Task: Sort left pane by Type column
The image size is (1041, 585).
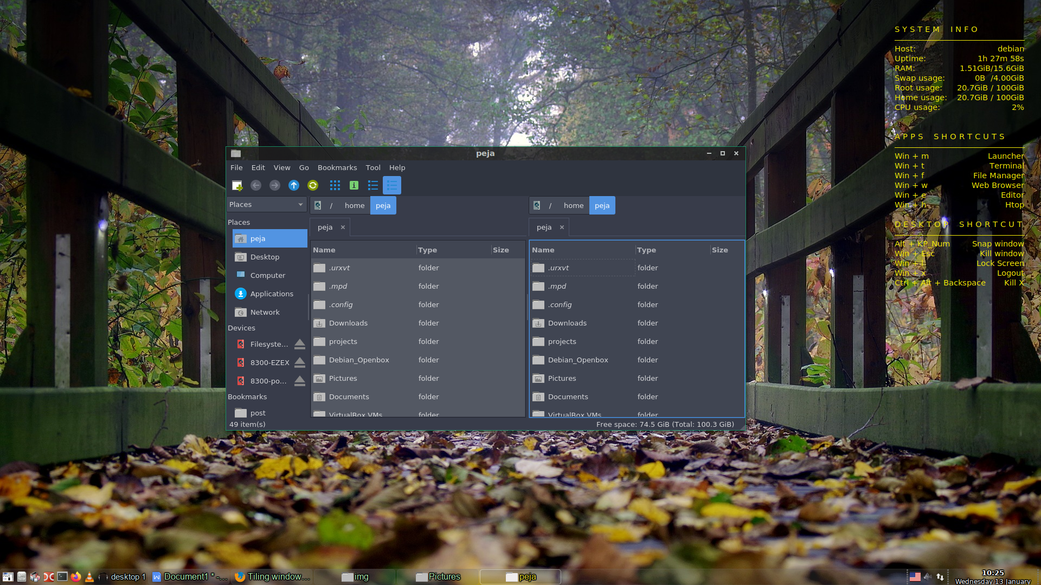Action: pos(454,250)
